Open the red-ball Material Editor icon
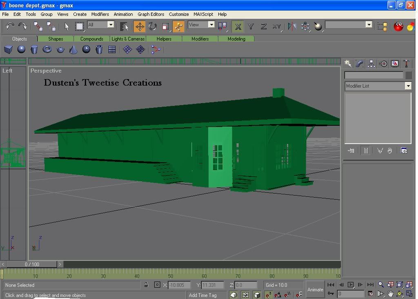 pos(398,27)
